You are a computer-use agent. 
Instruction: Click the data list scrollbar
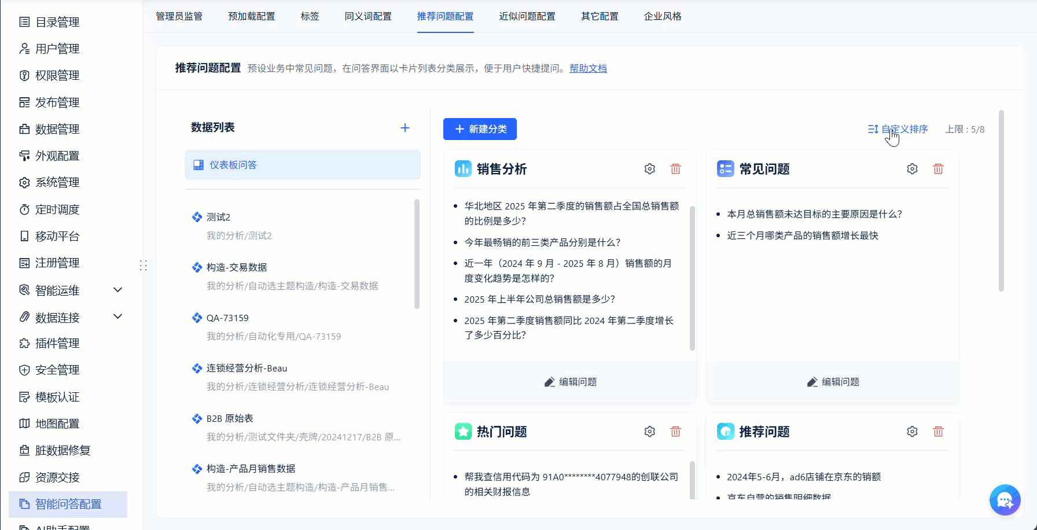coord(417,254)
